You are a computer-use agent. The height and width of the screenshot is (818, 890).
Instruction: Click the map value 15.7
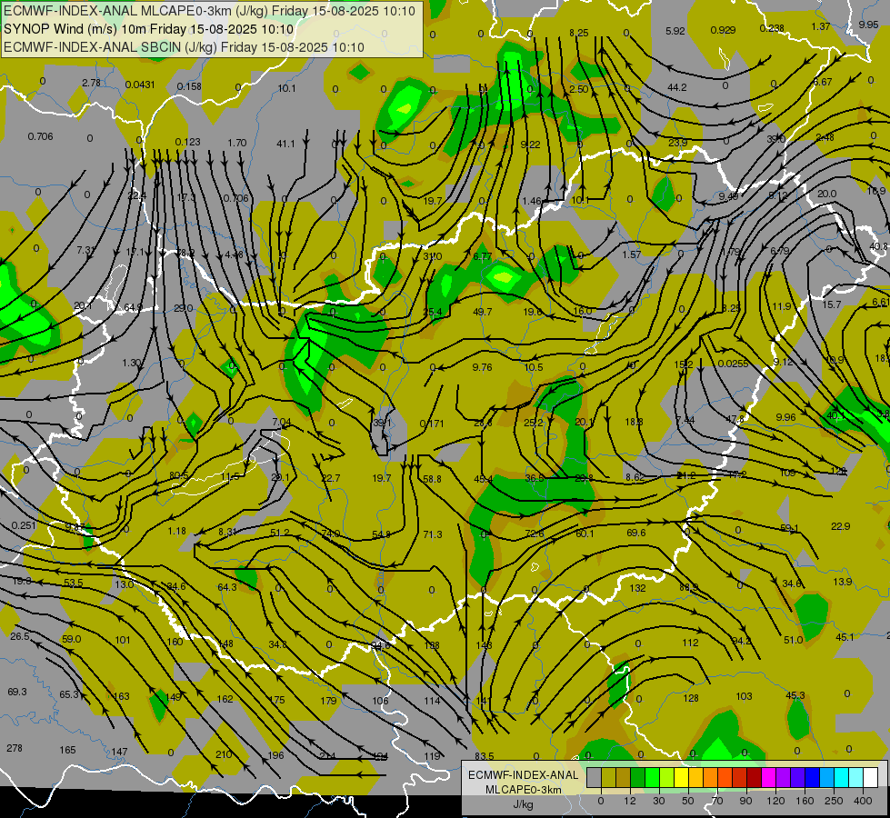[832, 304]
